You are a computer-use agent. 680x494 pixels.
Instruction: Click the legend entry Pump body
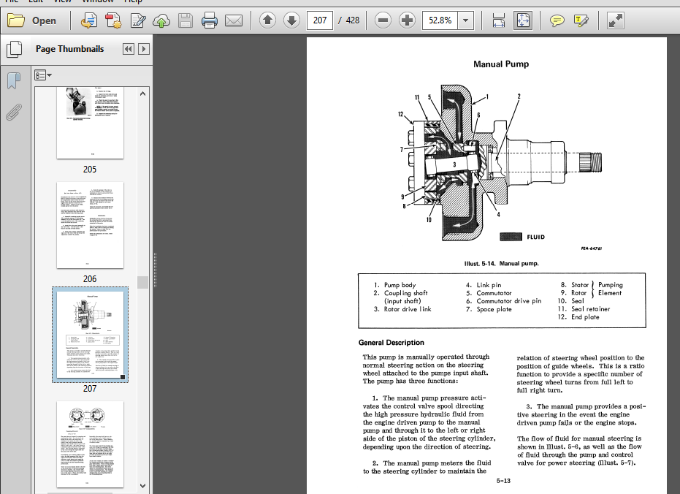400,285
